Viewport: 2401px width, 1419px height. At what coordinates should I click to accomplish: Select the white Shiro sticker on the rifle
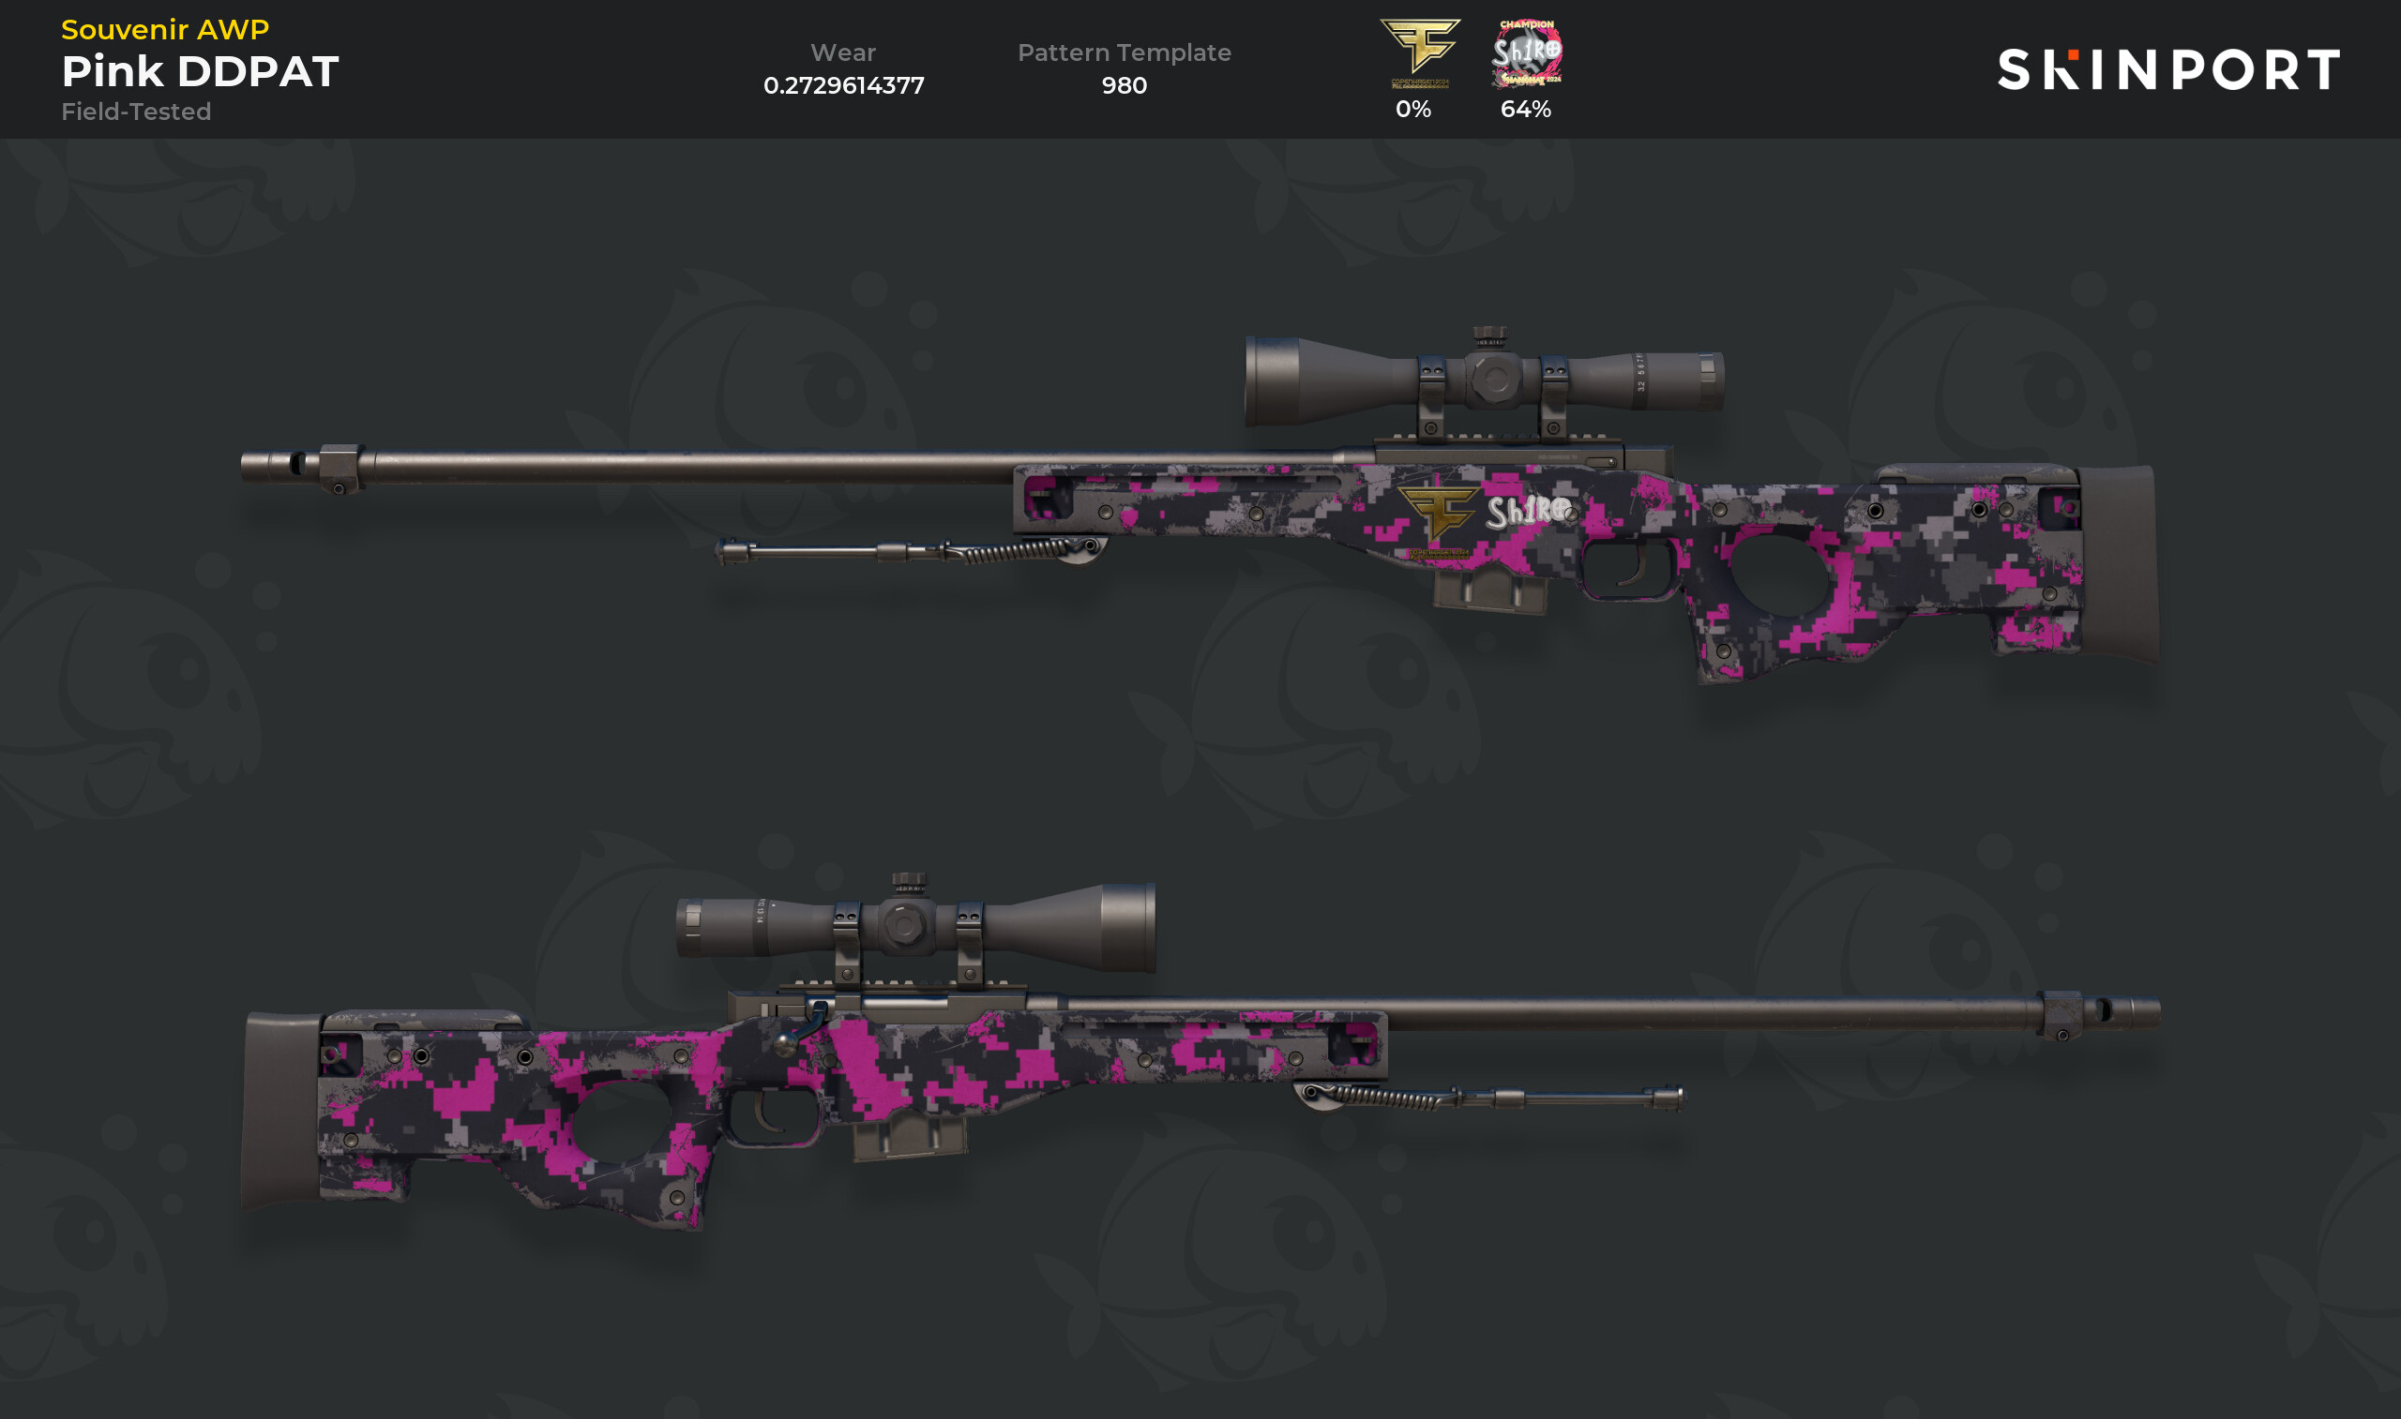click(1528, 510)
